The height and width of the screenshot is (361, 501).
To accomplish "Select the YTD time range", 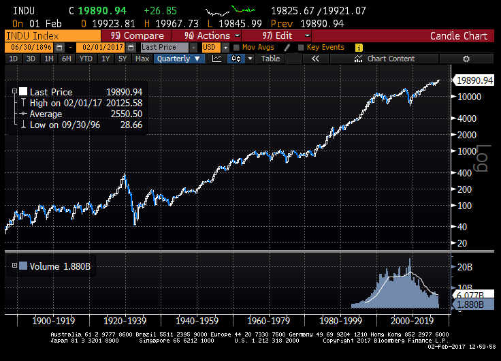I will pos(86,59).
